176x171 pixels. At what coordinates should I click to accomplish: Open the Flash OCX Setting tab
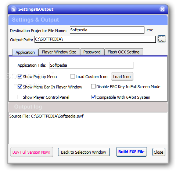pyautogui.click(x=123, y=52)
